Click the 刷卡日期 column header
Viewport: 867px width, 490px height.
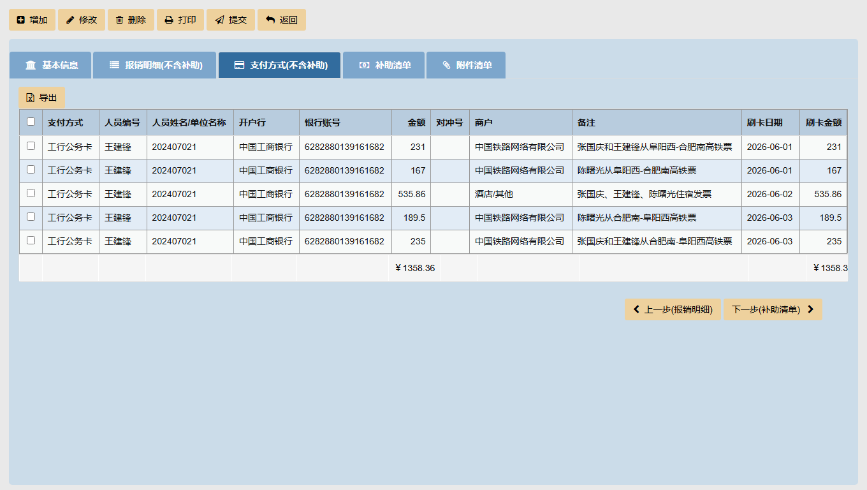(771, 122)
